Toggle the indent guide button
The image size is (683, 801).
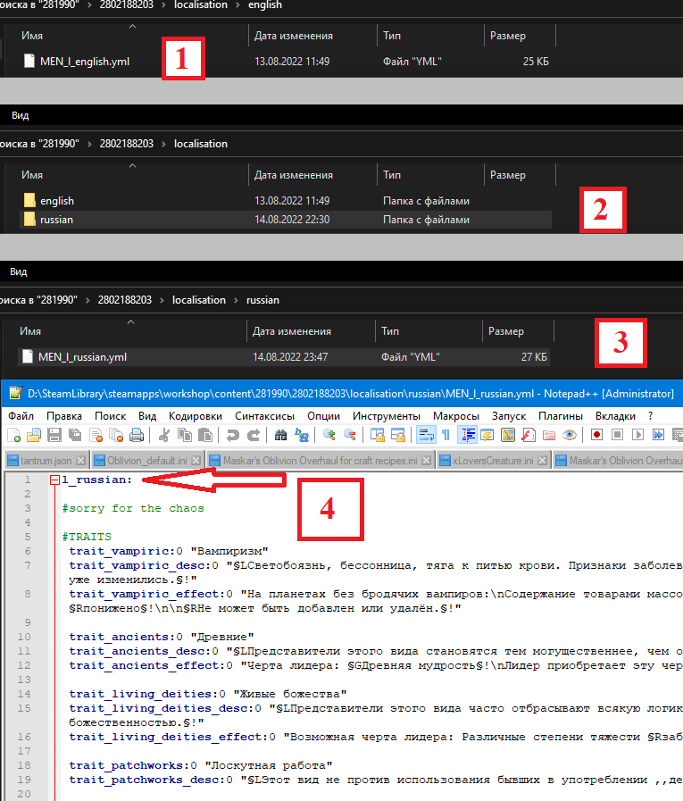[467, 435]
